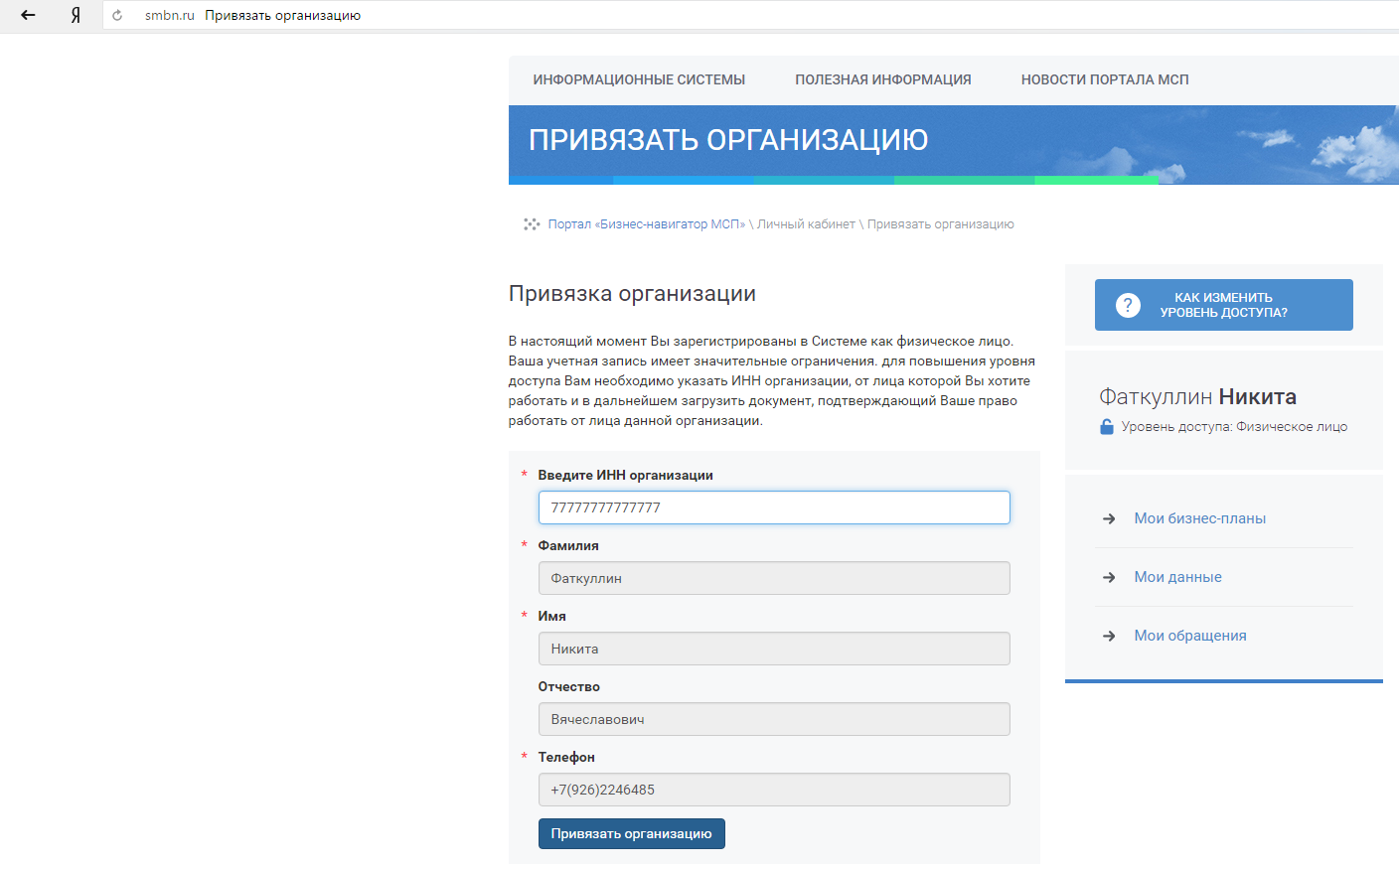Click the lock icon near access level
The width and height of the screenshot is (1399, 869).
coord(1107,427)
